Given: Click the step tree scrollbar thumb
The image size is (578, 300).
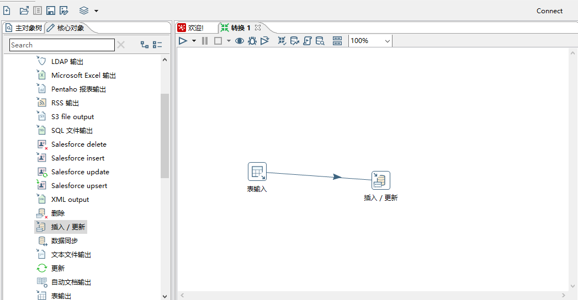Looking at the screenshot, I should pyautogui.click(x=165, y=136).
